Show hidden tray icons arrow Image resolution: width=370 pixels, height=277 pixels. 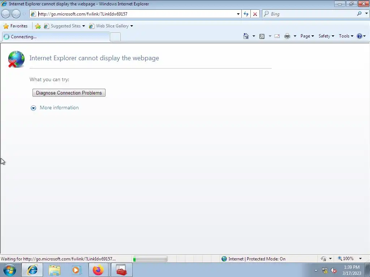(316, 270)
